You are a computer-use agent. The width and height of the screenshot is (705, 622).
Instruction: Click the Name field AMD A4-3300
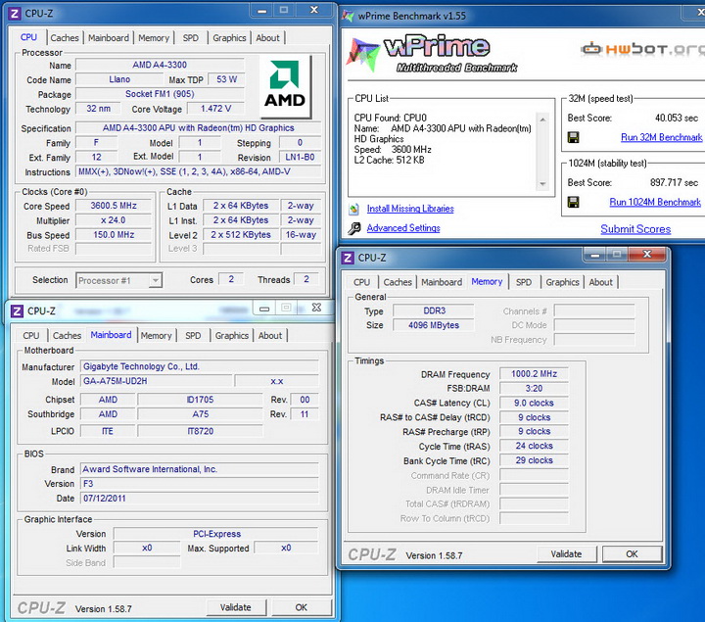tap(160, 65)
